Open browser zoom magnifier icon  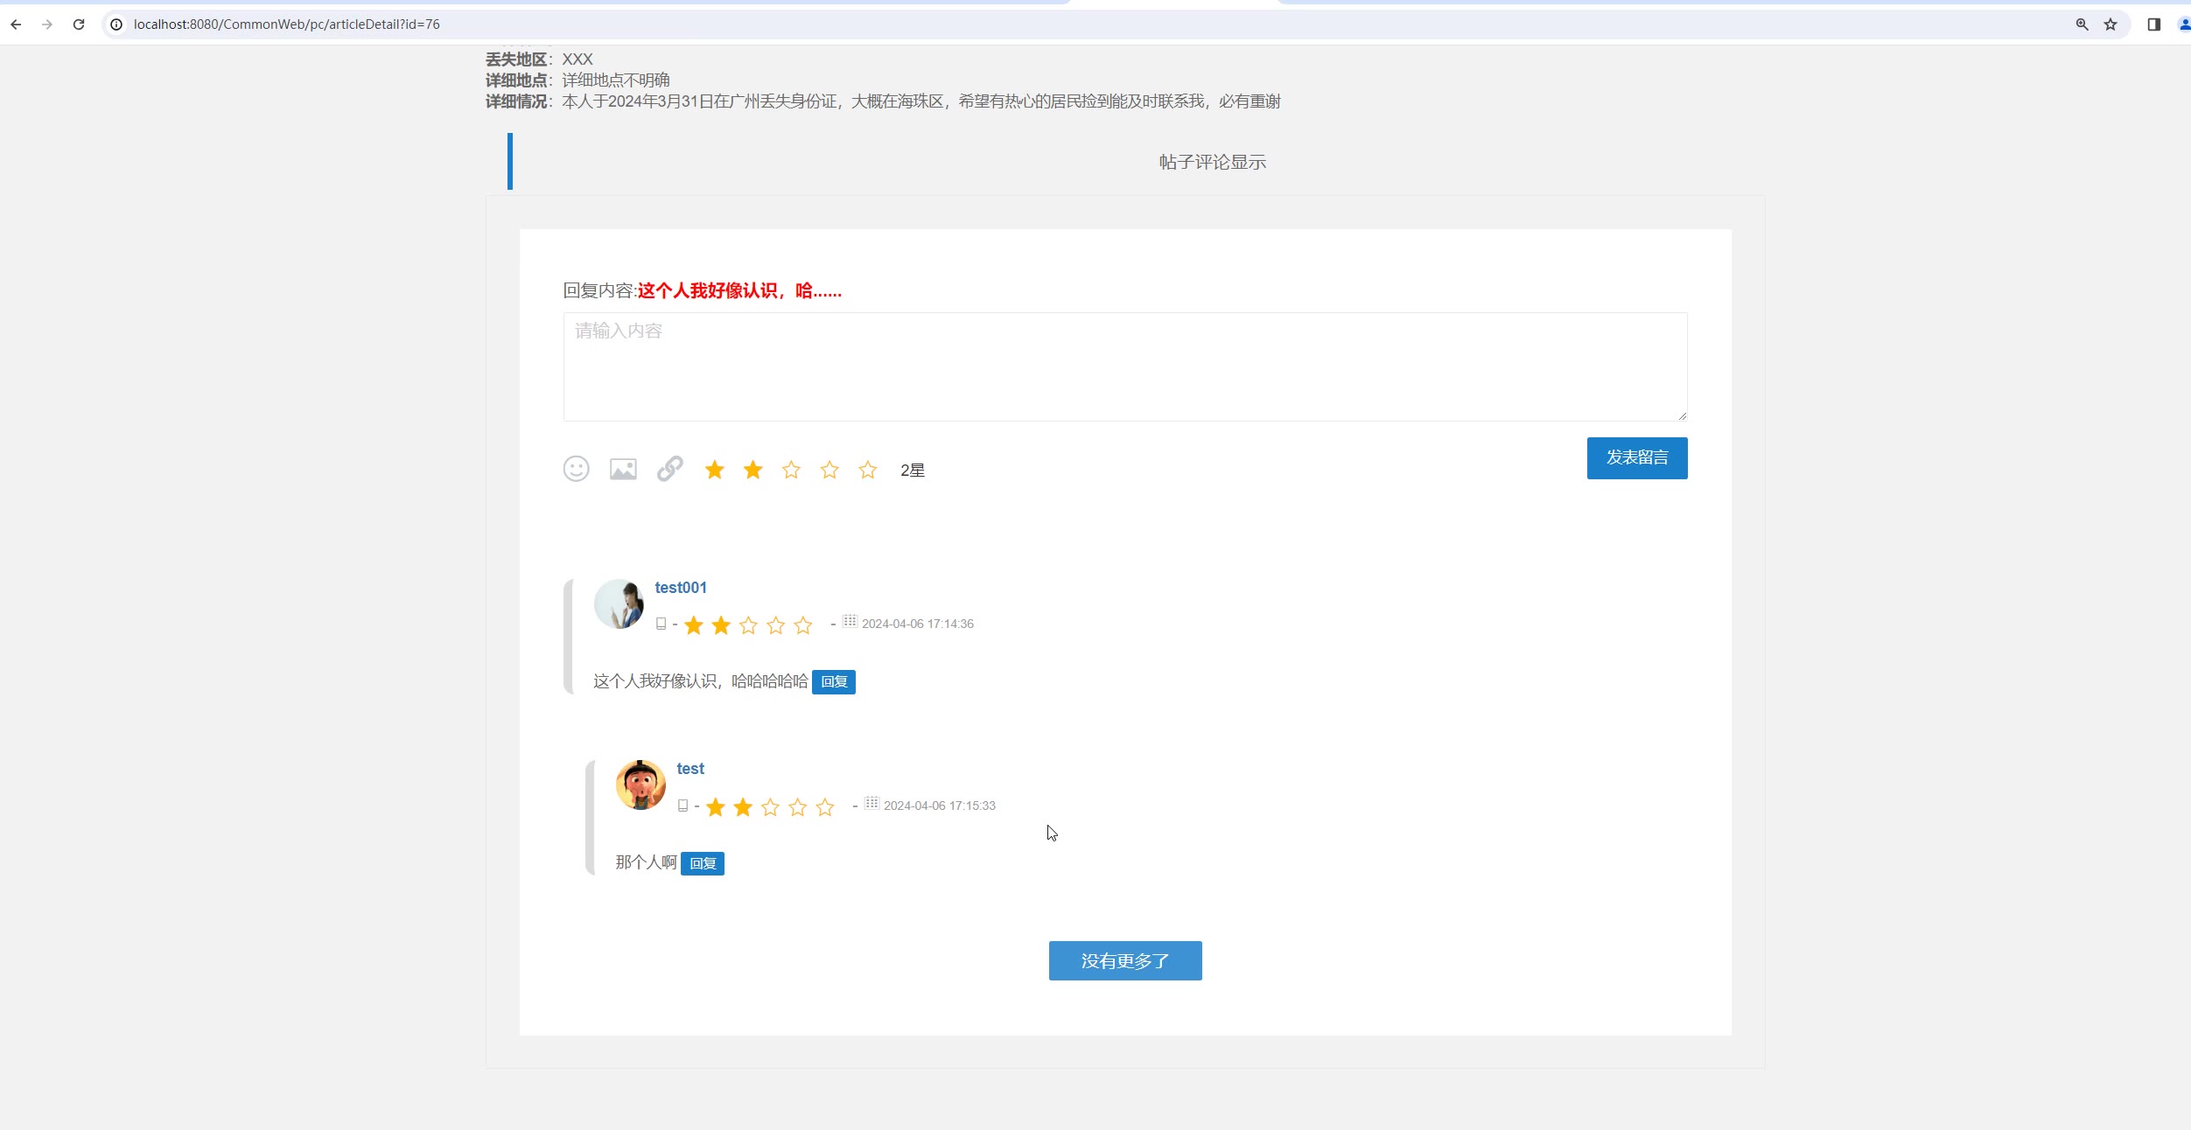click(2082, 24)
